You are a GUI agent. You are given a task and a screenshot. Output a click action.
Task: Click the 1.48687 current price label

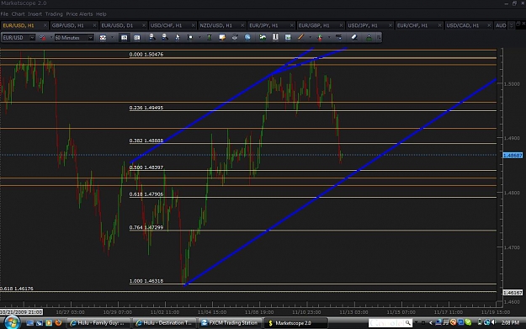[513, 156]
